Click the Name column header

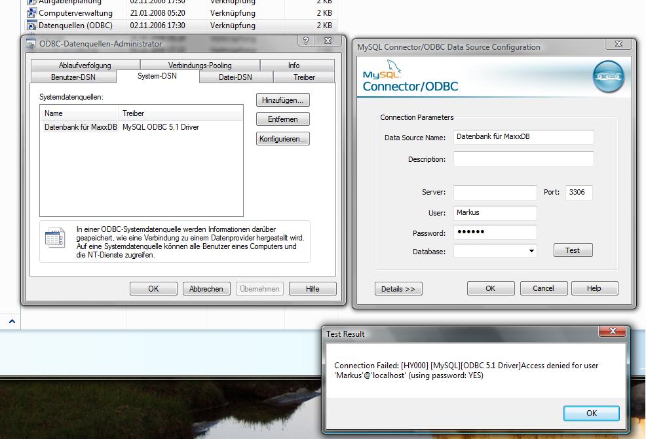click(x=79, y=113)
